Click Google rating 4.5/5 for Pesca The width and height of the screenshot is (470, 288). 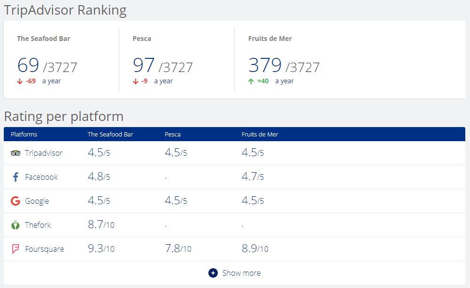click(x=176, y=200)
